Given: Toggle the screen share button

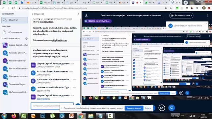Looking at the screenshot, I should [x=172, y=108].
